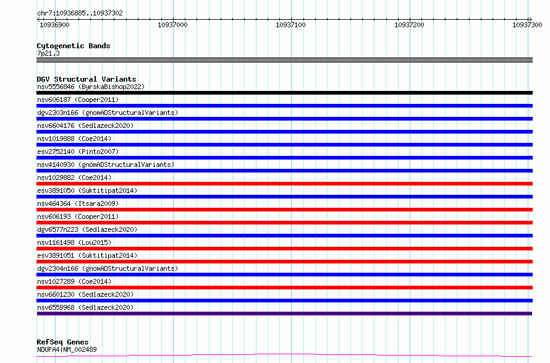The image size is (550, 363).
Task: Select the blue dgv2304n166 variant bar
Action: [284, 275]
